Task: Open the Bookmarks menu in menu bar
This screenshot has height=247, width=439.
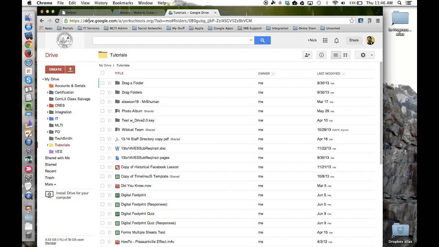Action: (123, 3)
